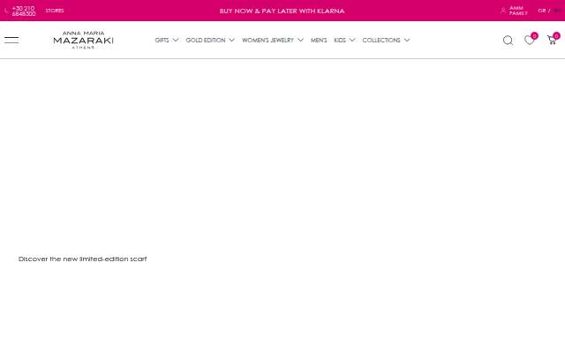Open the Kids menu item

pos(340,40)
